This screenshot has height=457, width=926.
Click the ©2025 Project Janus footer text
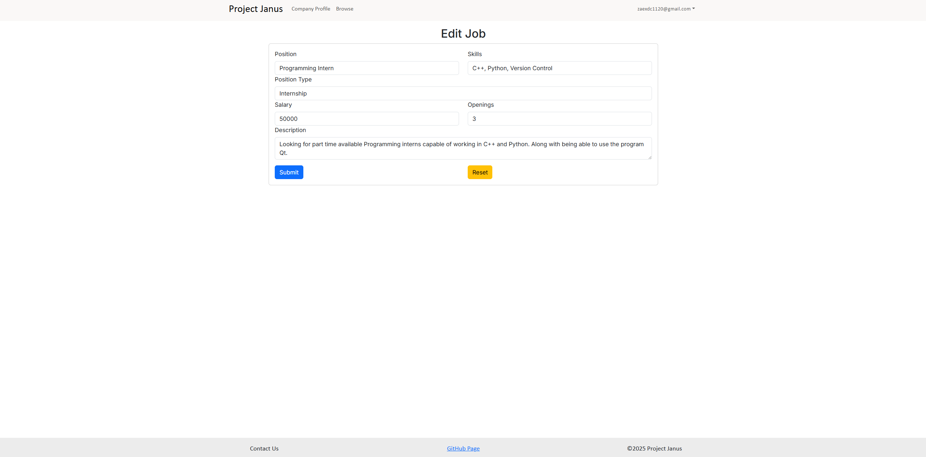[654, 448]
